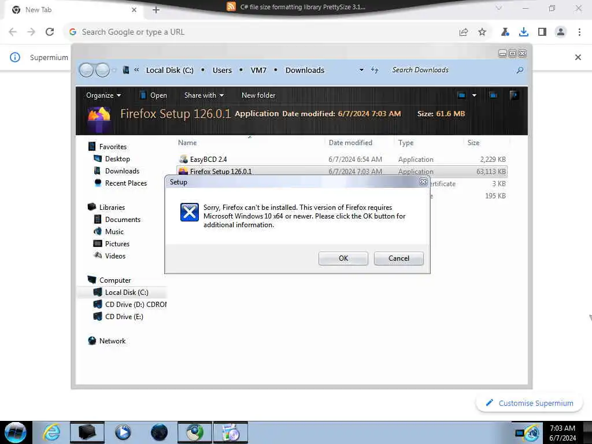Select Network in navigation pane

coord(112,341)
